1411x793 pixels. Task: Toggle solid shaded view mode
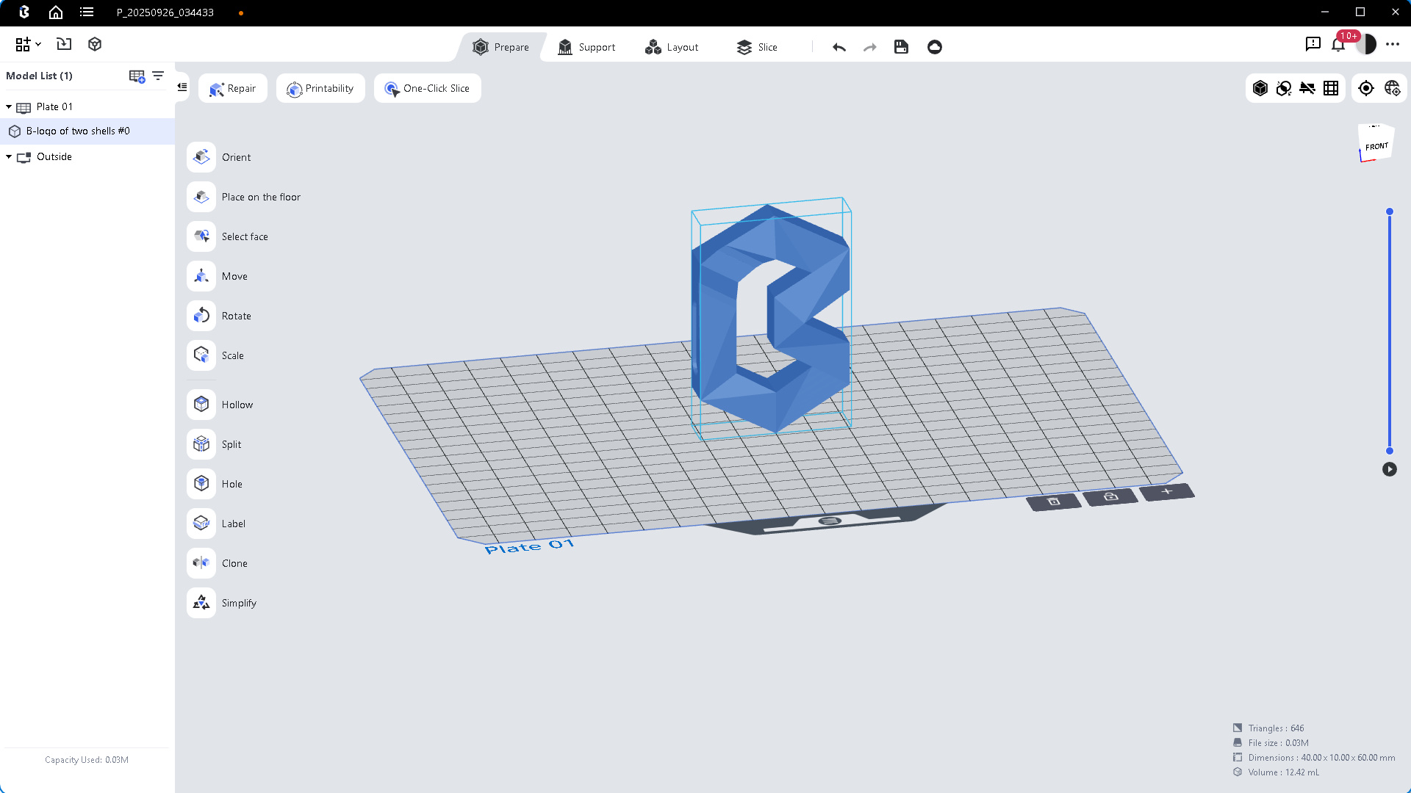point(1260,88)
